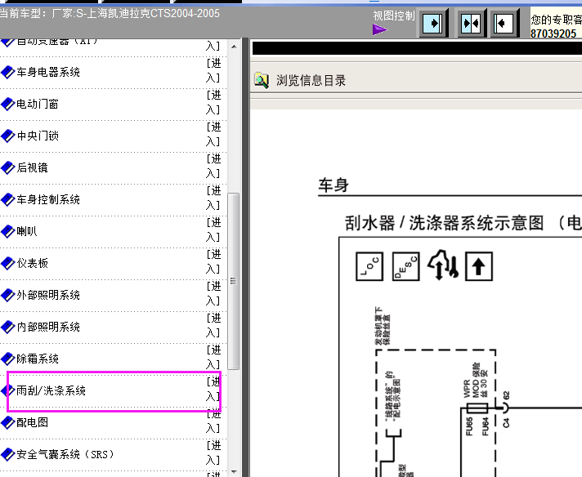Image resolution: width=582 pixels, height=477 pixels.
Task: Click the book icon beside 车身控制系统
Action: (8, 199)
